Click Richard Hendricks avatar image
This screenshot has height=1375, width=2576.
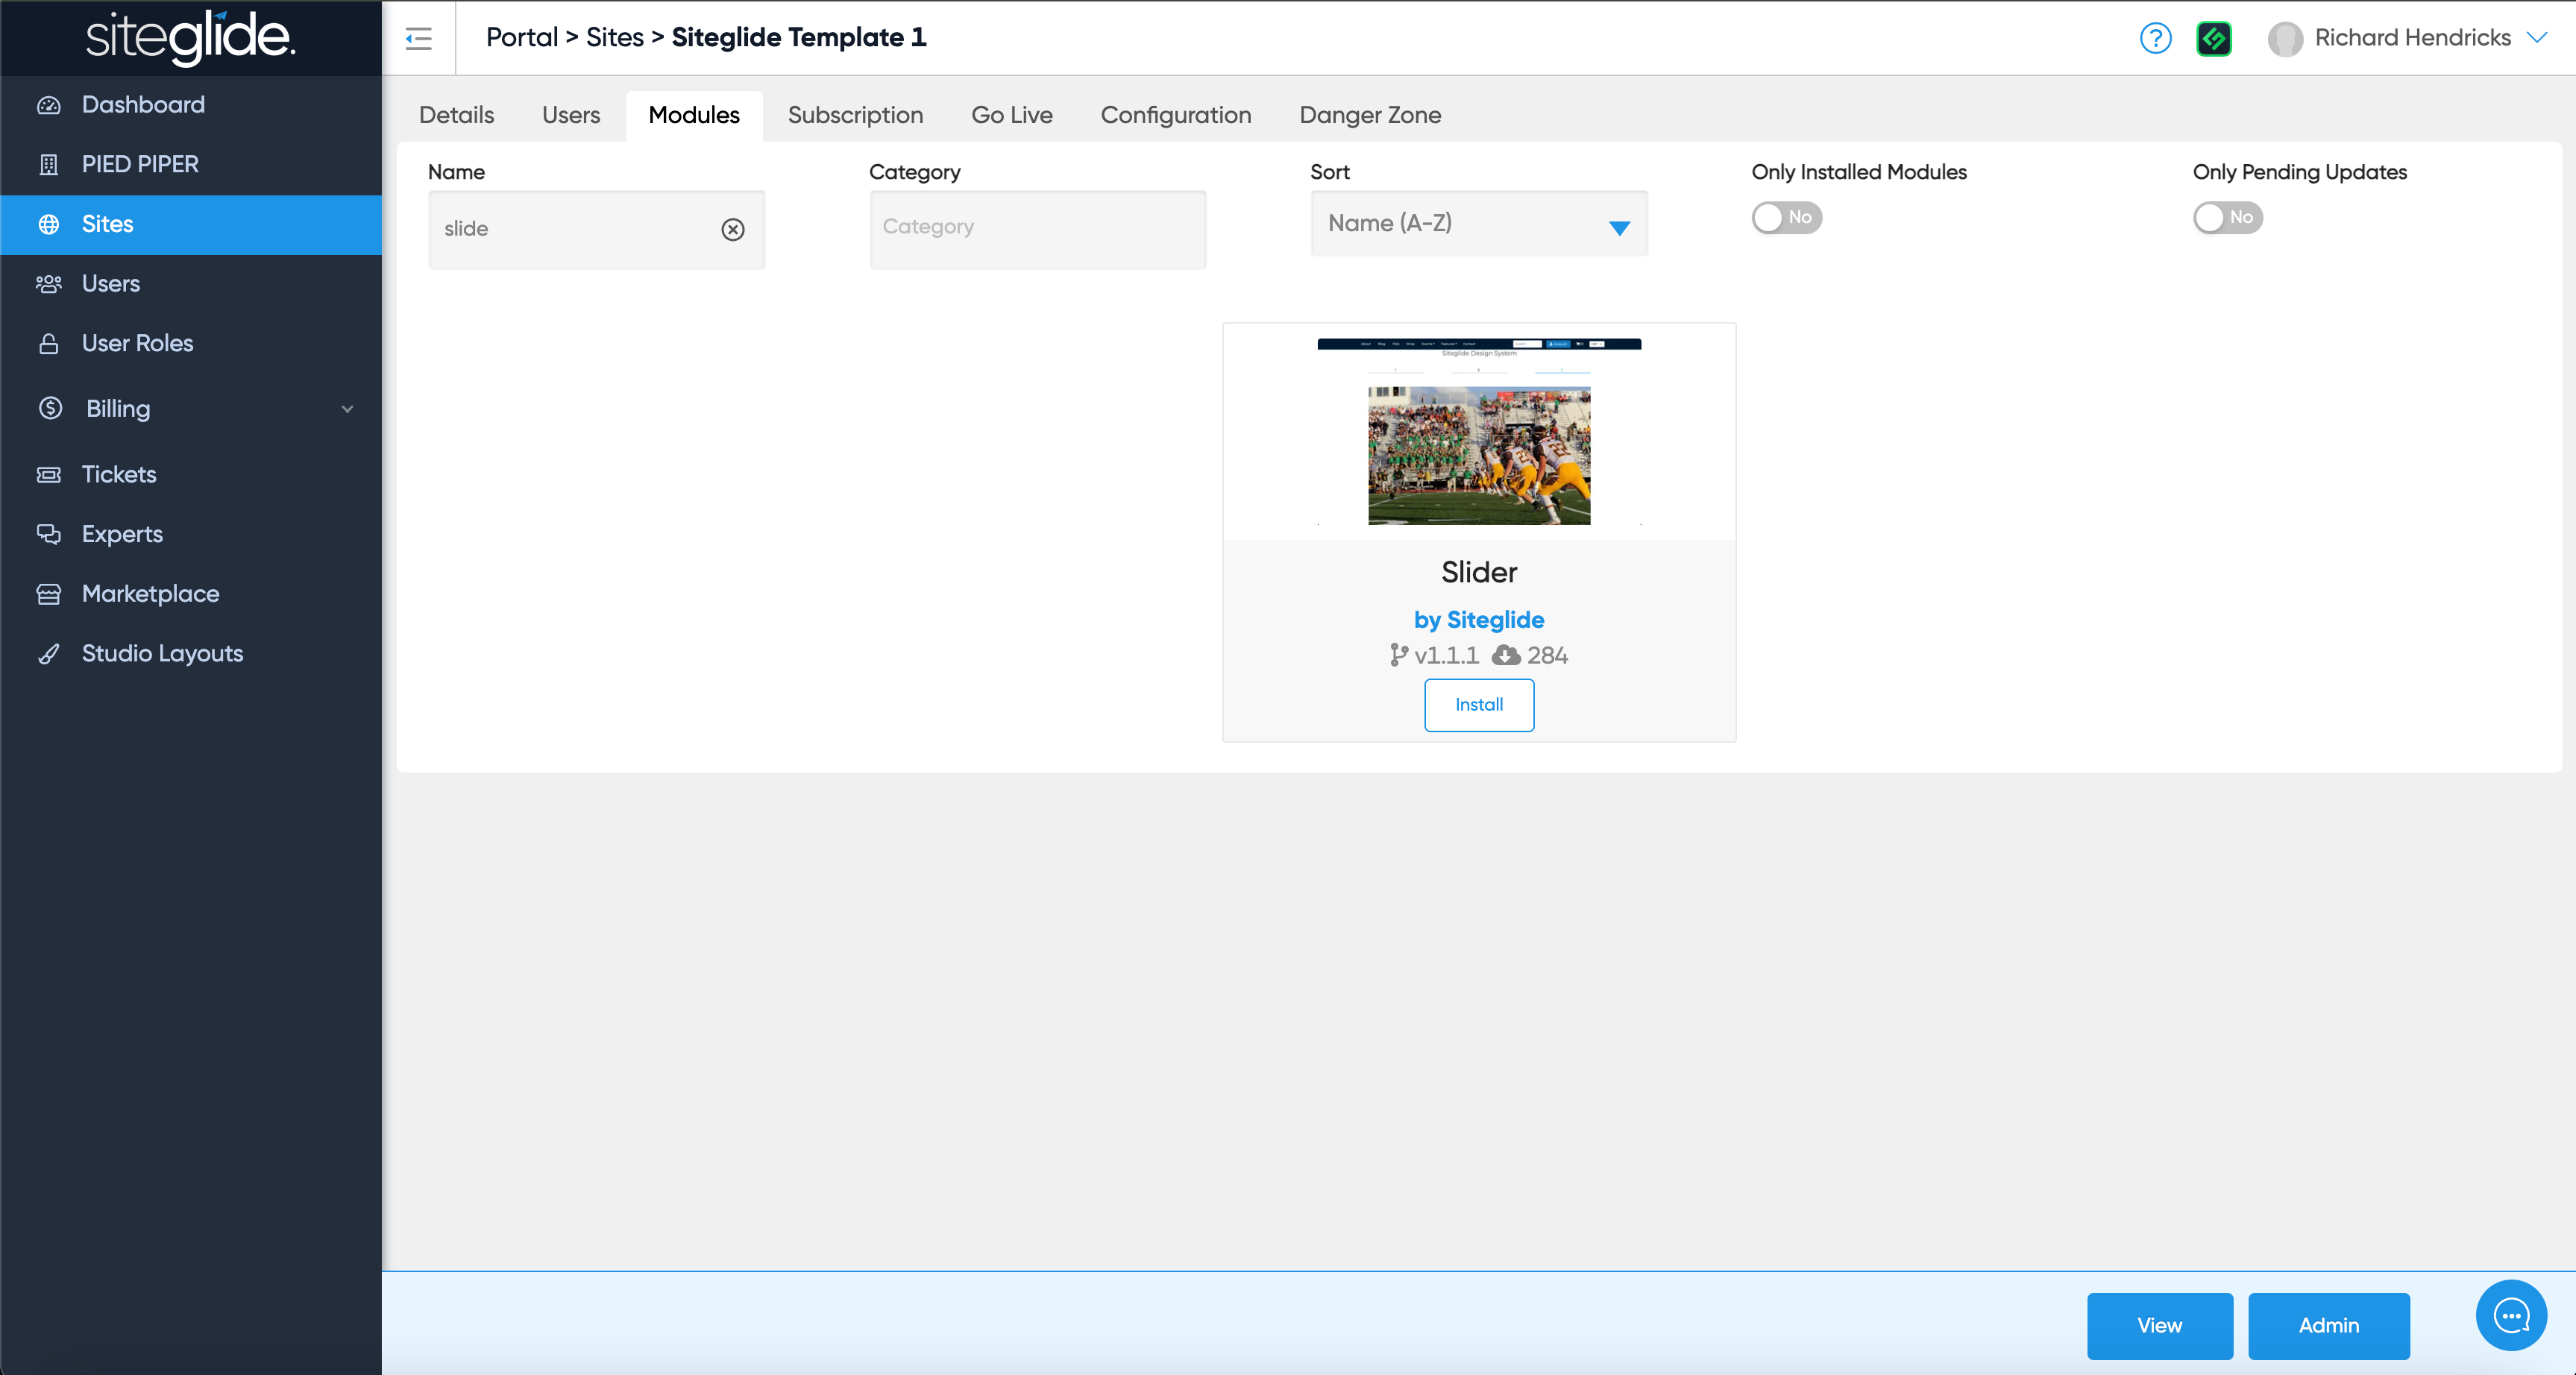pos(2285,38)
